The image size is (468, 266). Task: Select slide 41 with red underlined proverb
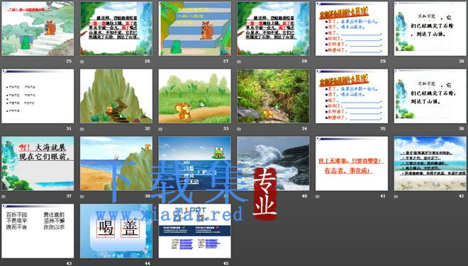pos(352,163)
